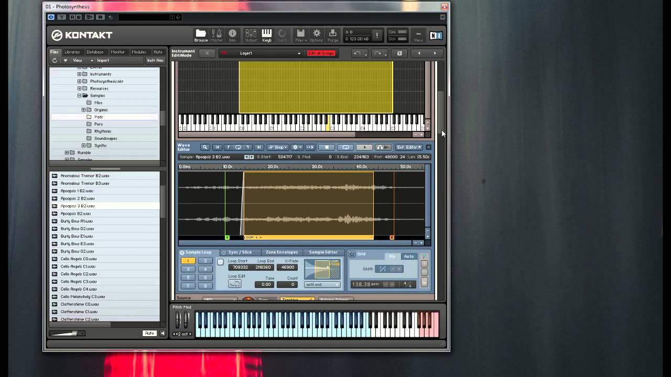Select loop slot 5 button
The width and height of the screenshot is (671, 377).
click(x=188, y=278)
